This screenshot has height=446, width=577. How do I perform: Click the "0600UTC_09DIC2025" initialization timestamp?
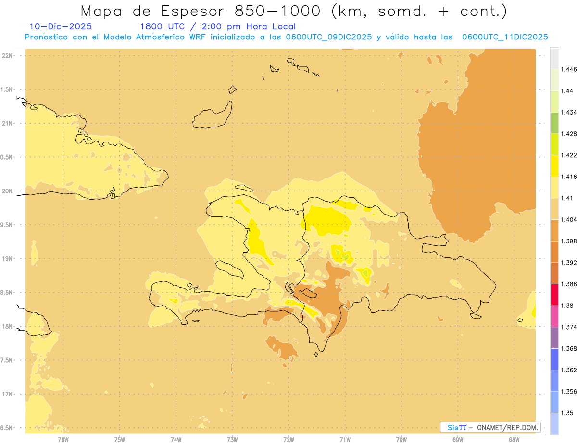point(328,37)
